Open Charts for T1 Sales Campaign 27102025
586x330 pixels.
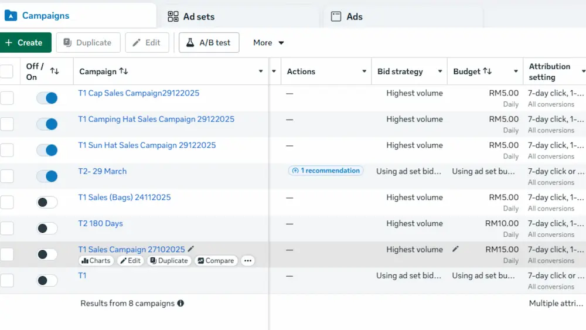(96, 260)
